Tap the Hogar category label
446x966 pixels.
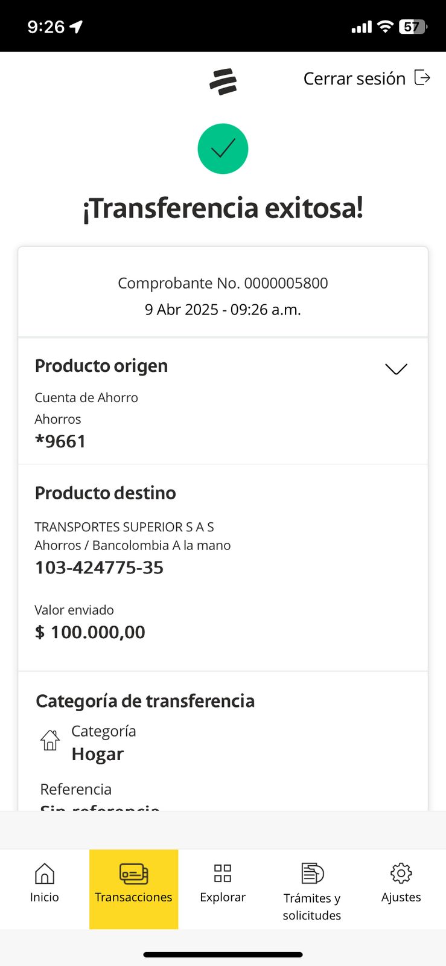(x=98, y=754)
